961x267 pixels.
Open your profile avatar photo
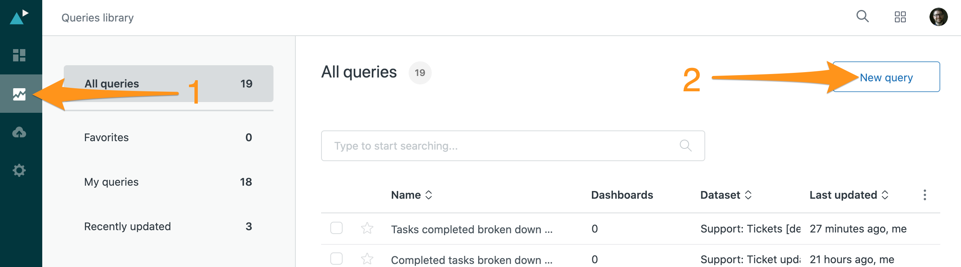click(x=939, y=16)
